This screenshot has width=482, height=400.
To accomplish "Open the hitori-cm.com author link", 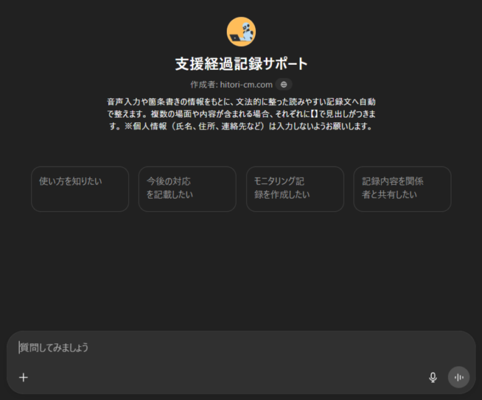I will click(246, 85).
